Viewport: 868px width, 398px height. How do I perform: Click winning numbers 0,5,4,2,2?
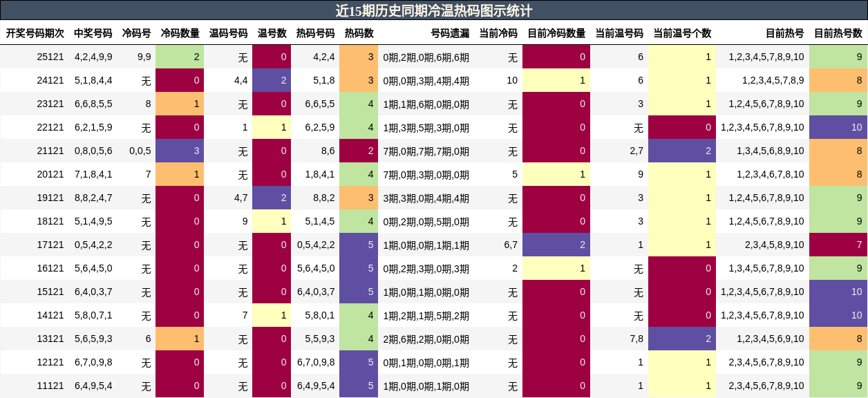[x=93, y=245]
